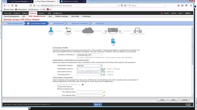Click the Internet cloud icon
The height and width of the screenshot is (110, 197).
point(88,31)
